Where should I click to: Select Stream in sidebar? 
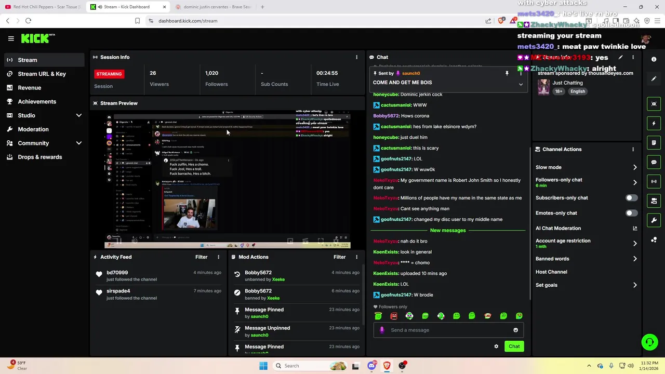click(44, 60)
